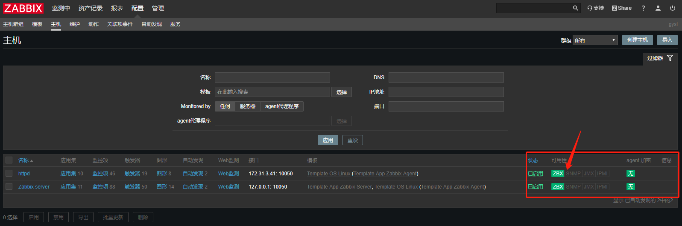Click 无 encryption badge for httpd
The width and height of the screenshot is (682, 226).
[630, 174]
